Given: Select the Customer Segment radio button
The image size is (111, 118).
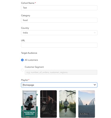Looking at the screenshot, I should pyautogui.click(x=22, y=70).
